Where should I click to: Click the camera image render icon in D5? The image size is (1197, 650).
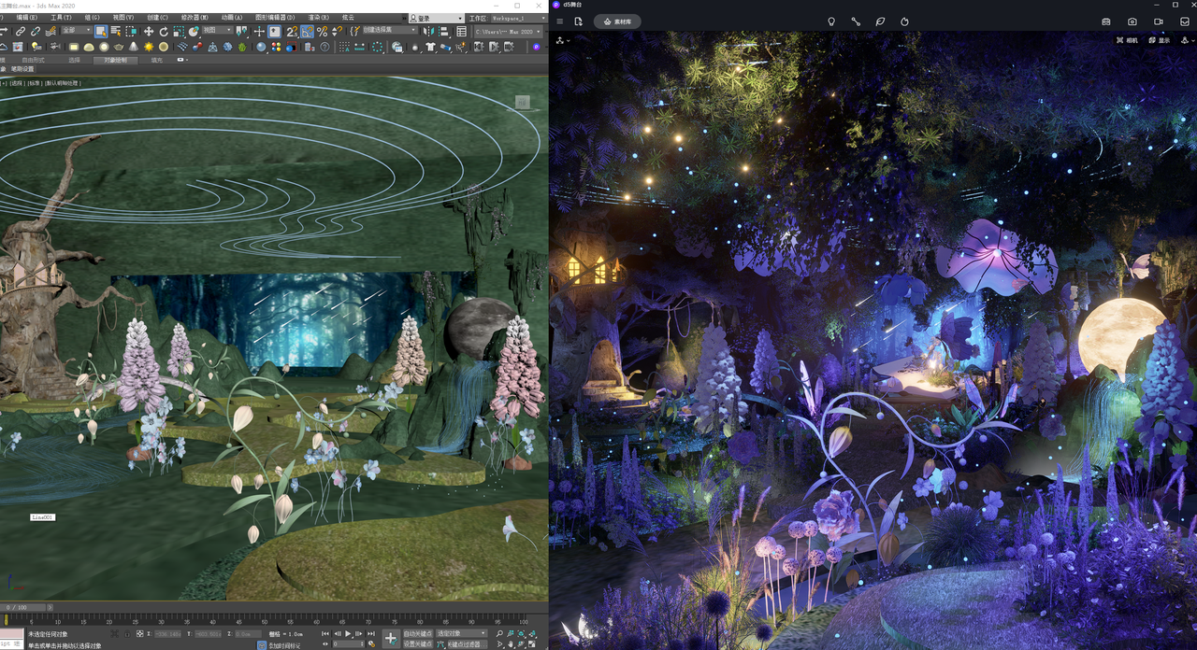pyautogui.click(x=1132, y=21)
